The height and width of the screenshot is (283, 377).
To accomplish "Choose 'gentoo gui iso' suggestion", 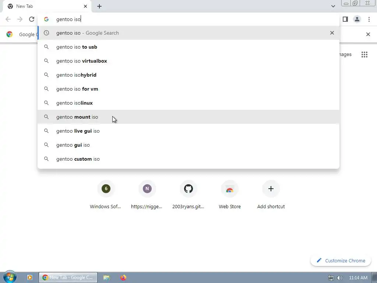I will pos(188,145).
